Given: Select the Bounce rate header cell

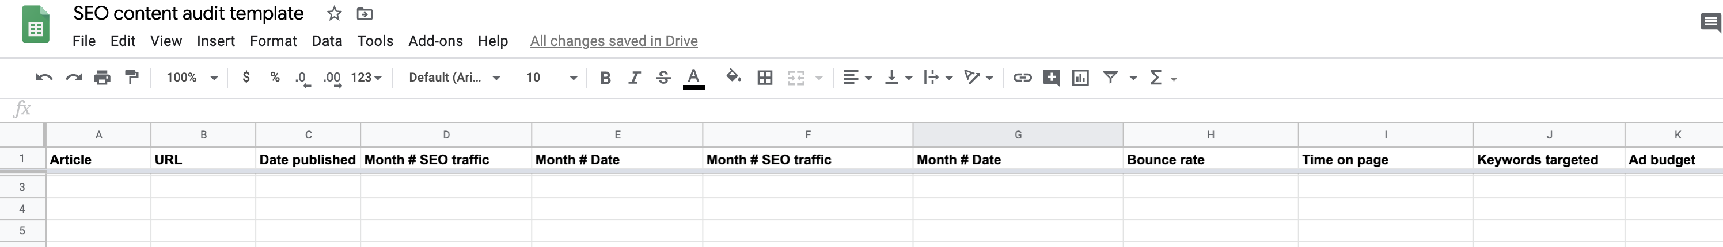Looking at the screenshot, I should [x=1210, y=160].
